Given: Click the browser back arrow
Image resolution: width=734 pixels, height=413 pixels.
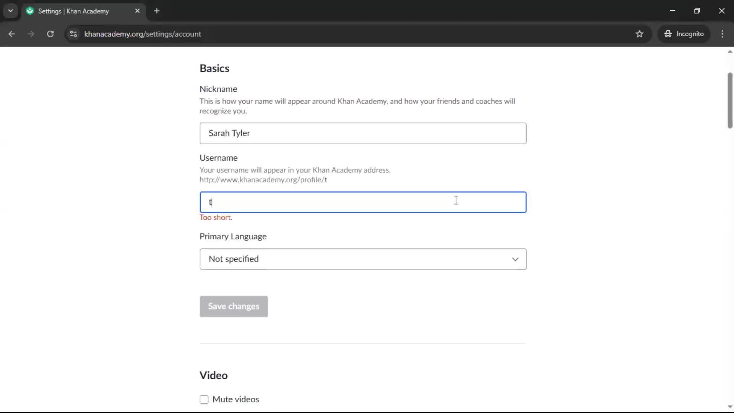Looking at the screenshot, I should (x=11, y=34).
